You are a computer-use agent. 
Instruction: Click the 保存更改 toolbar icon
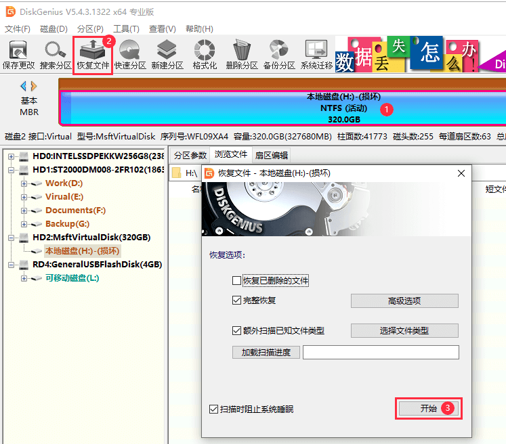18,55
